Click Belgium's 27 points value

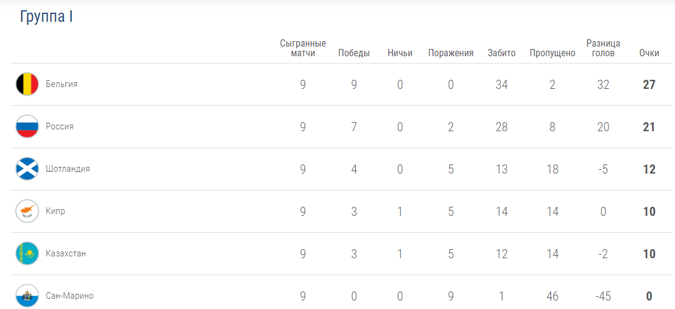point(649,85)
